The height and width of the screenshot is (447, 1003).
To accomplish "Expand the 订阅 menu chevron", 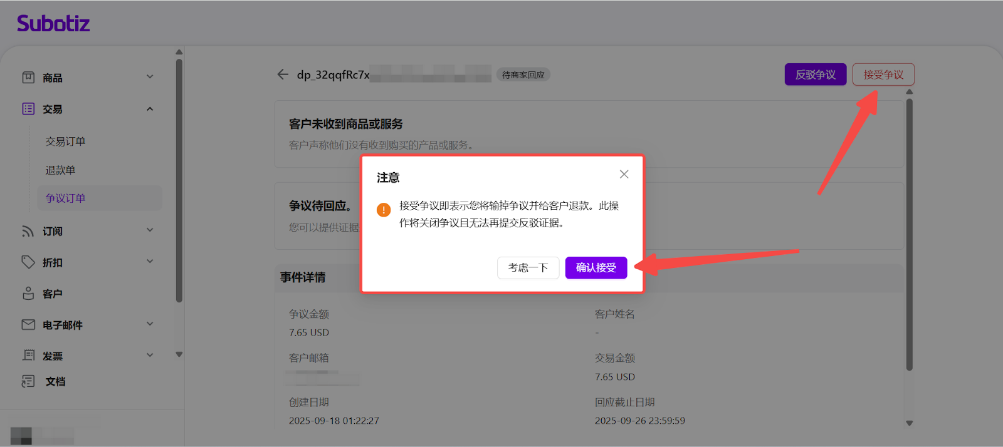I will [150, 230].
